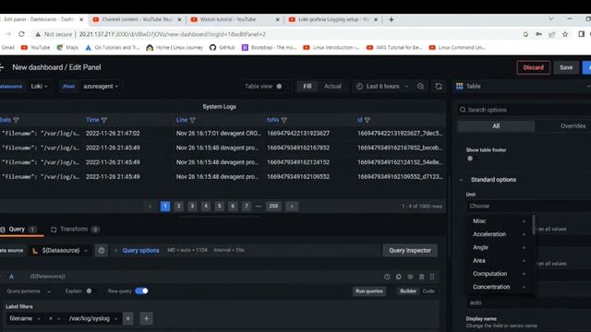Viewport: 591px width, 332px height.
Task: Filter the Time column
Action: [104, 120]
